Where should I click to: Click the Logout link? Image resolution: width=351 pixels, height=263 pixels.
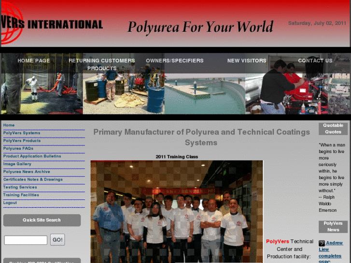click(x=10, y=203)
